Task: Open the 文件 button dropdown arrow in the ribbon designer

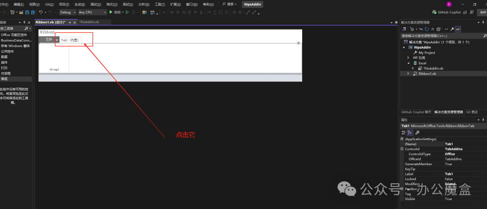Action: [57, 40]
